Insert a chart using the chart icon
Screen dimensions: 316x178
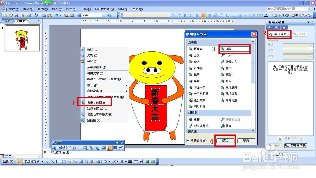click(66, 15)
